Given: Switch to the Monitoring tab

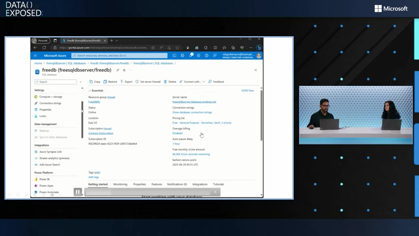Looking at the screenshot, I should (120, 184).
